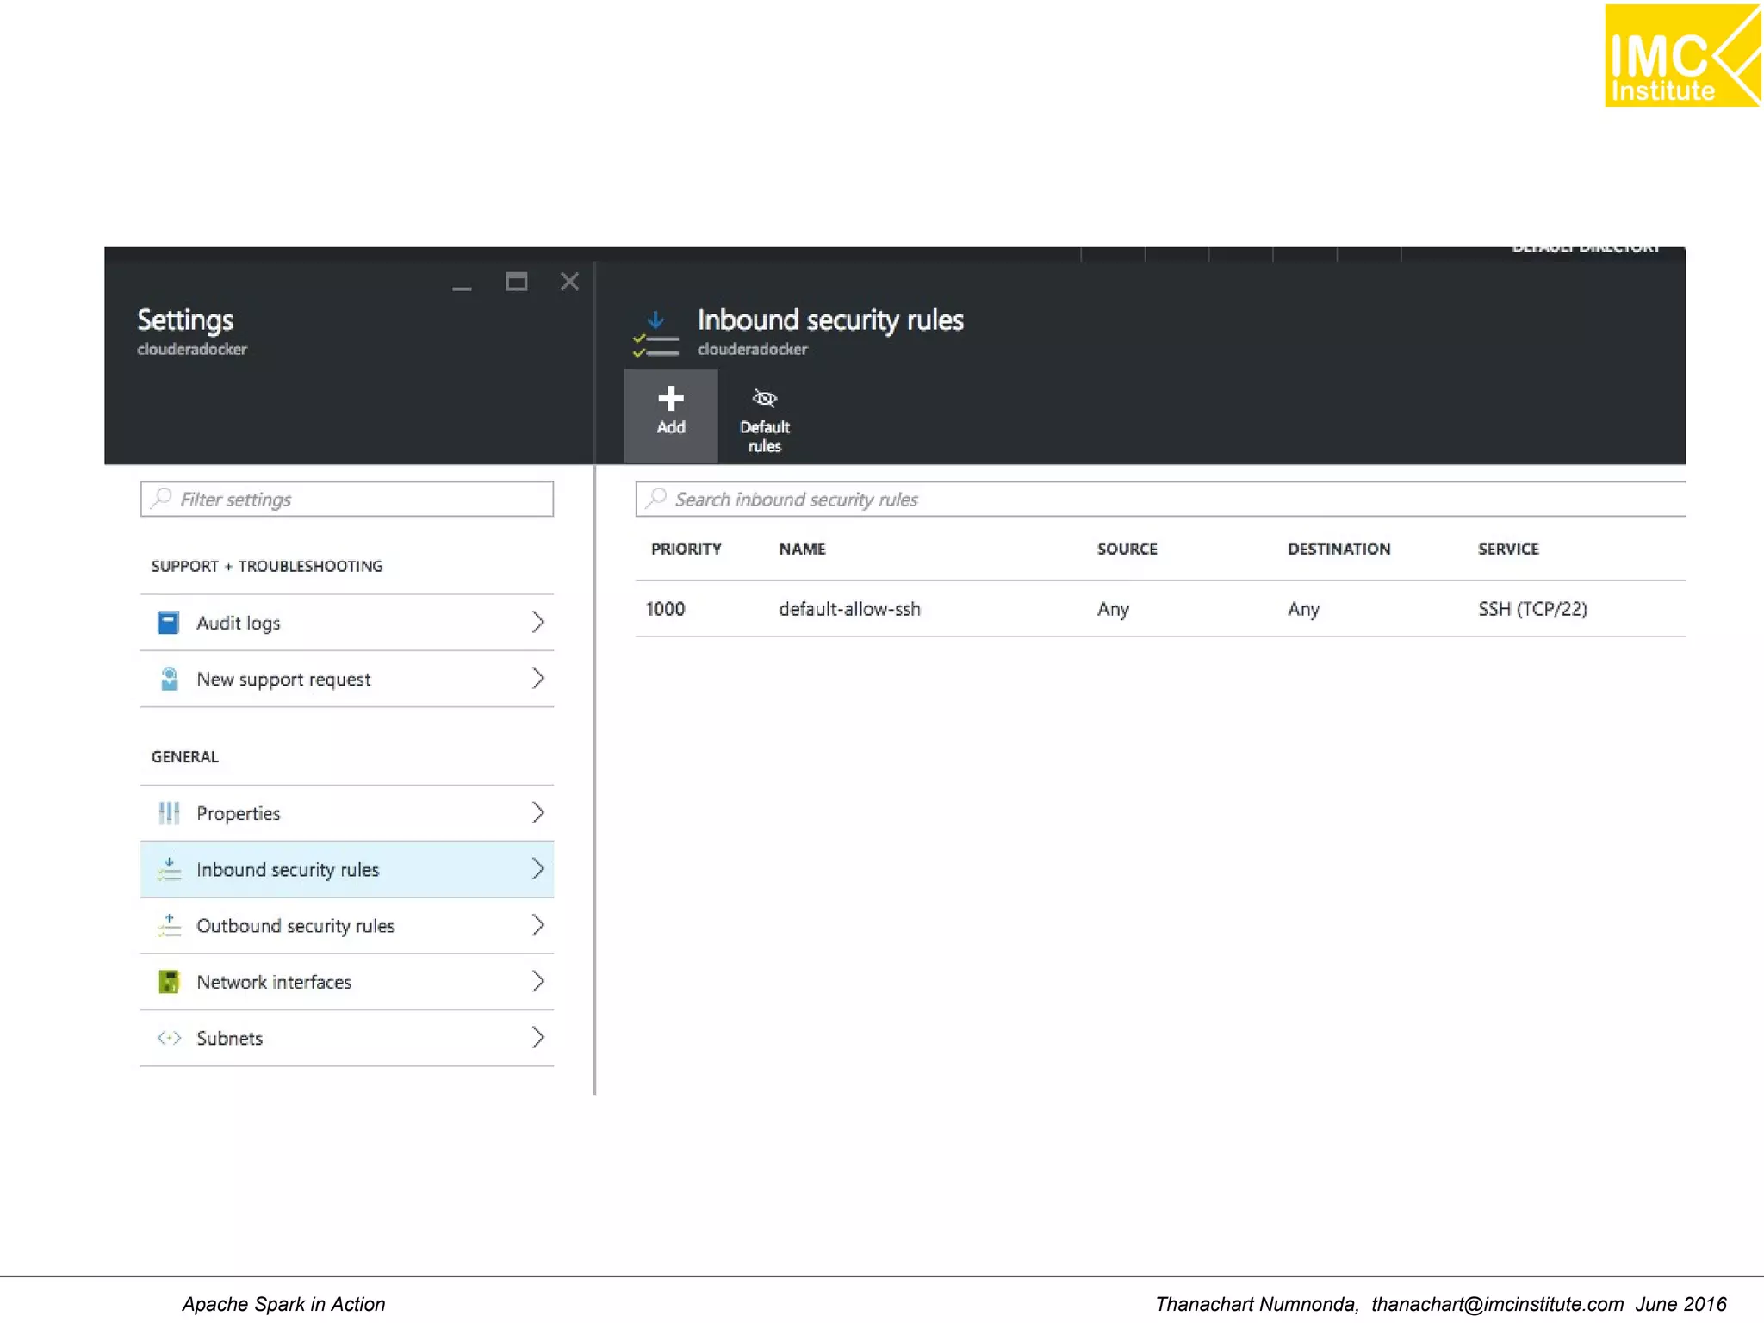Viewport: 1764px width, 1323px height.
Task: Click the Network interfaces green icon
Action: (x=169, y=982)
